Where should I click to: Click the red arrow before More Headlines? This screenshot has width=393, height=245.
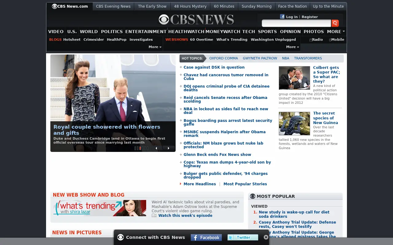click(181, 184)
